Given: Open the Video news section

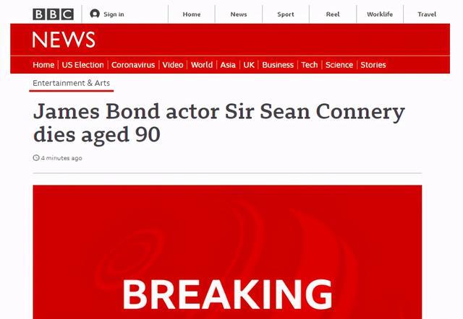Looking at the screenshot, I should 173,65.
